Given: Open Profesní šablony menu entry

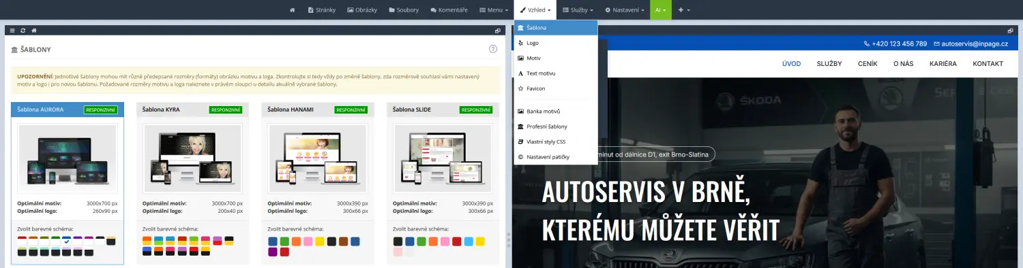Looking at the screenshot, I should [x=555, y=127].
